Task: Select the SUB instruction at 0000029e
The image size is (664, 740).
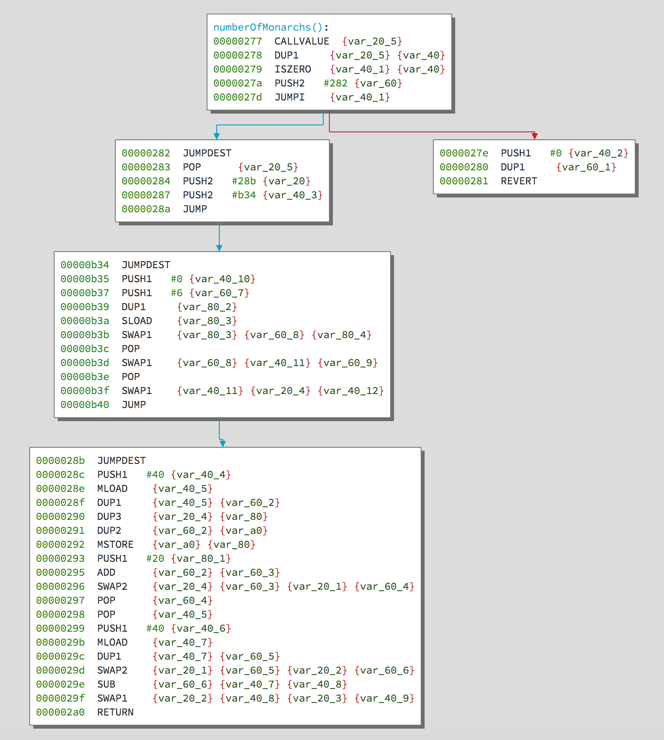Action: click(x=106, y=684)
